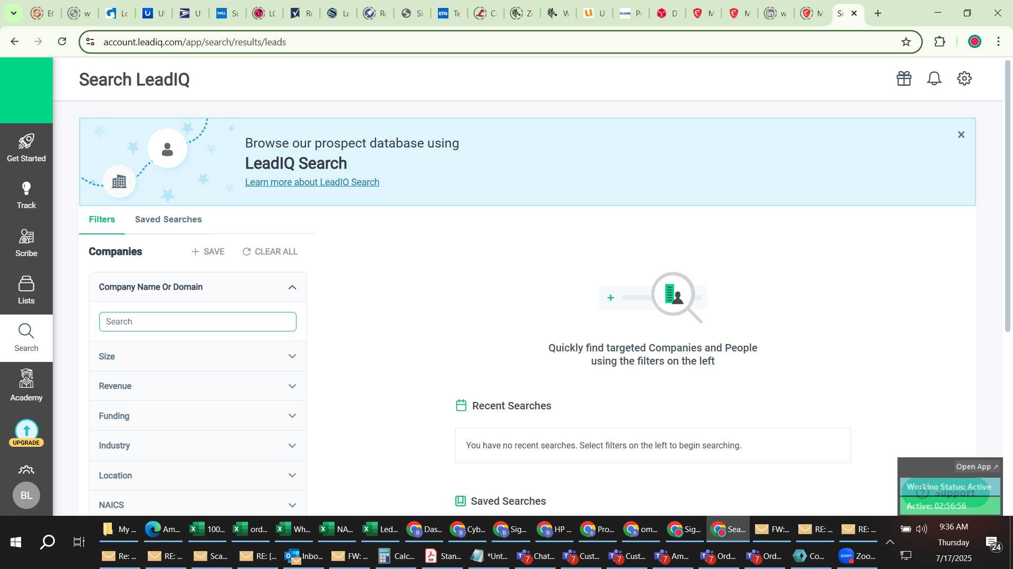Follow Learn more about LeadIQ Search link
The image size is (1013, 569).
coord(312,182)
